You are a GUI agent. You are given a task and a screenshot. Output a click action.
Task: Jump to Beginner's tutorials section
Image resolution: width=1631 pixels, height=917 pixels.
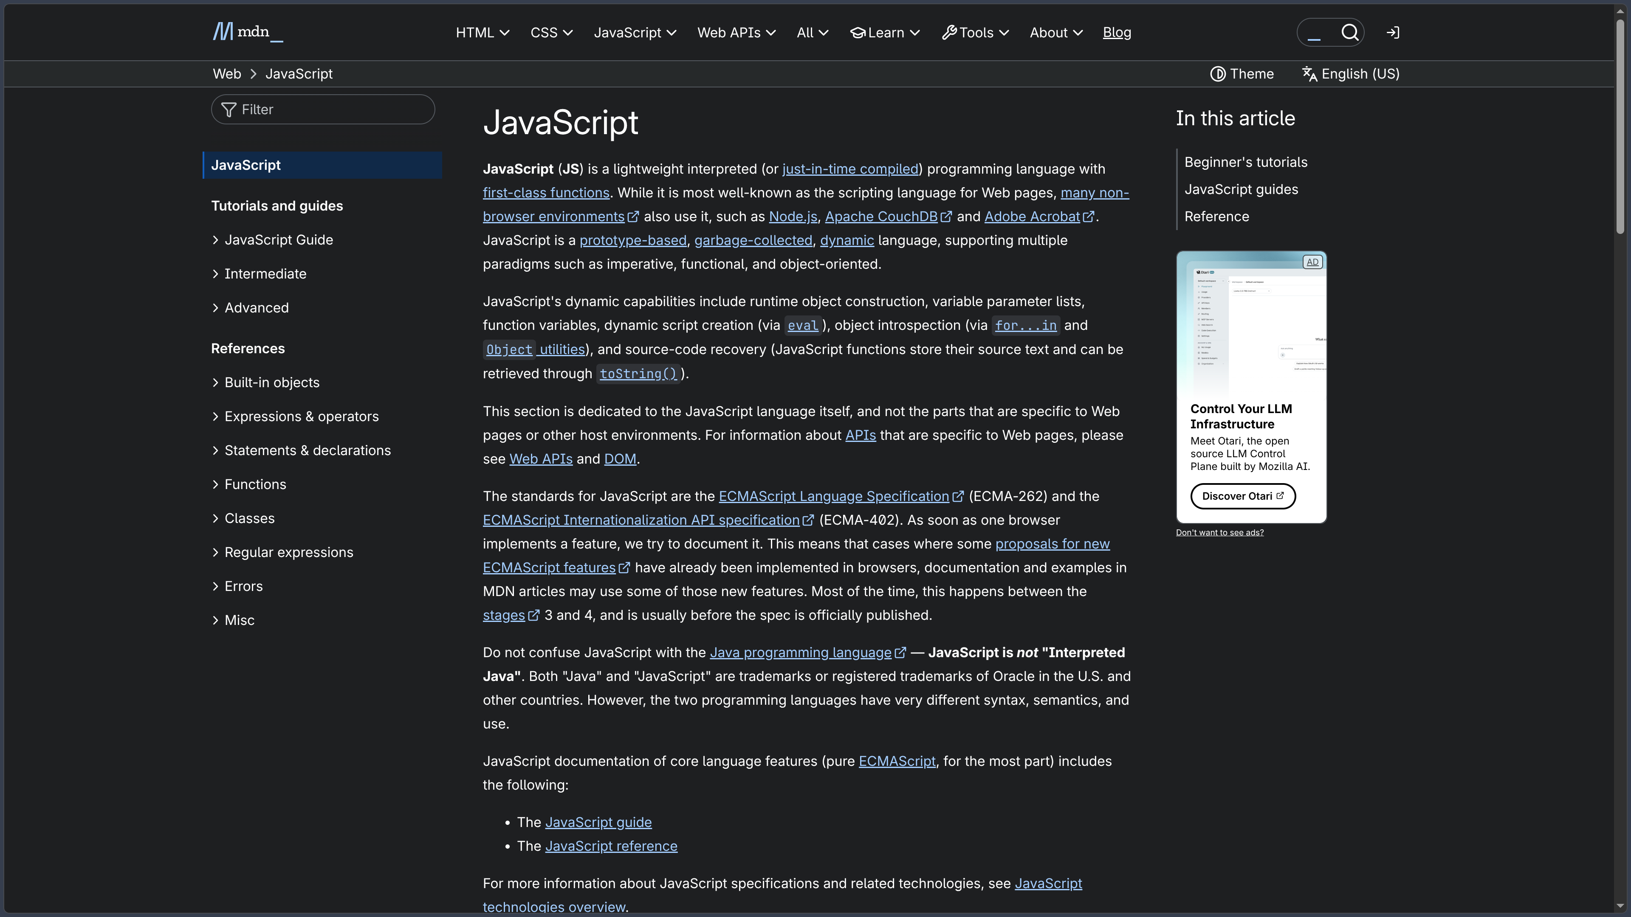[x=1245, y=163]
